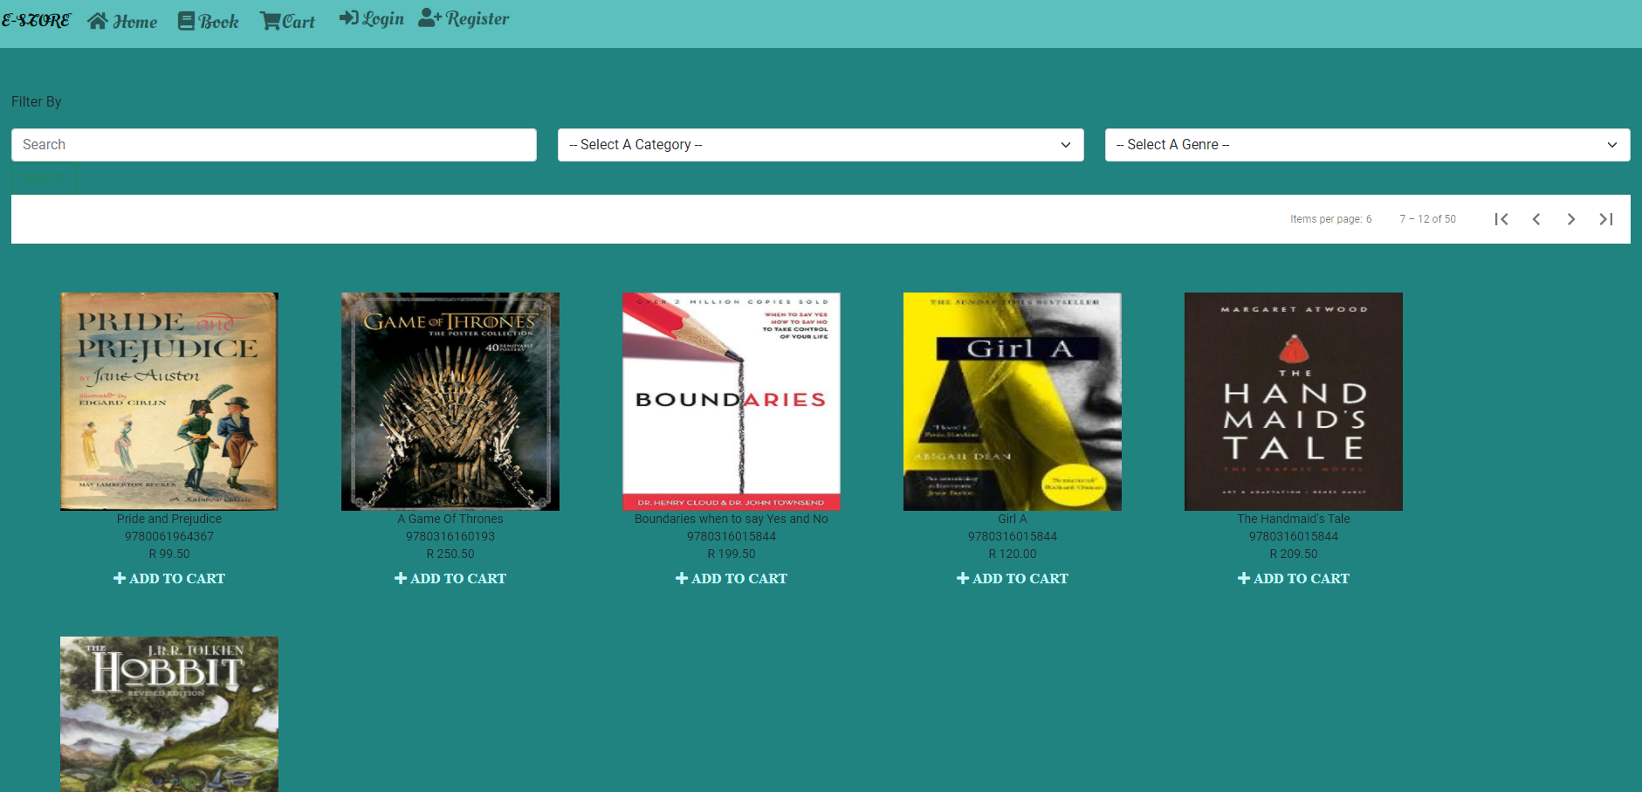Expand the Select A Category dropdown

820,145
